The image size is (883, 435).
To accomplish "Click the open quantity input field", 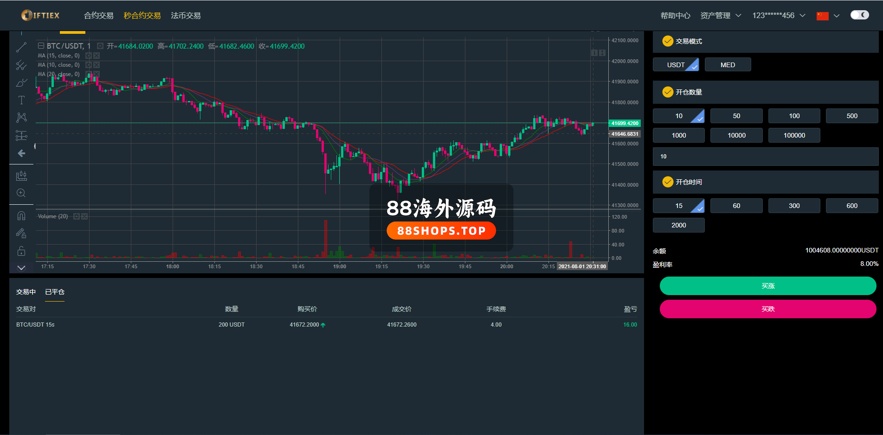I will click(765, 157).
